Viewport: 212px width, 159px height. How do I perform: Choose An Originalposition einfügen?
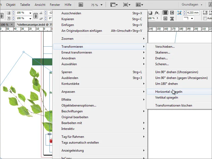click(100, 31)
